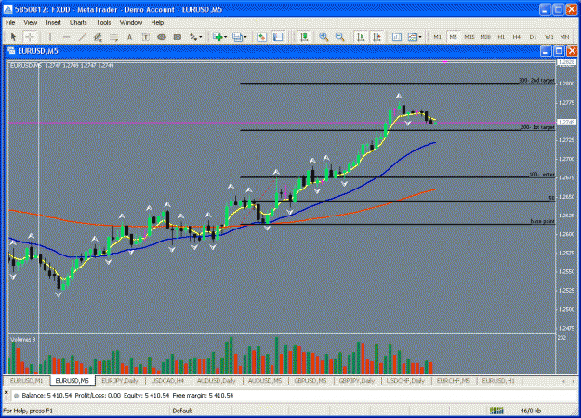The height and width of the screenshot is (418, 581).
Task: Switch to MN monthly timeframe
Action: 564,37
